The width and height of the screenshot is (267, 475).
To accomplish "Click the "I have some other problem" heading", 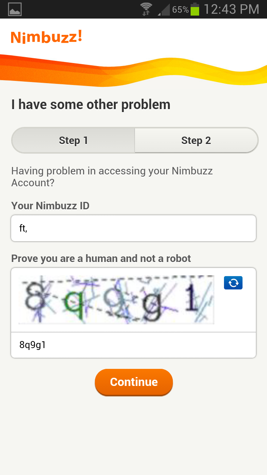I will pos(91,105).
